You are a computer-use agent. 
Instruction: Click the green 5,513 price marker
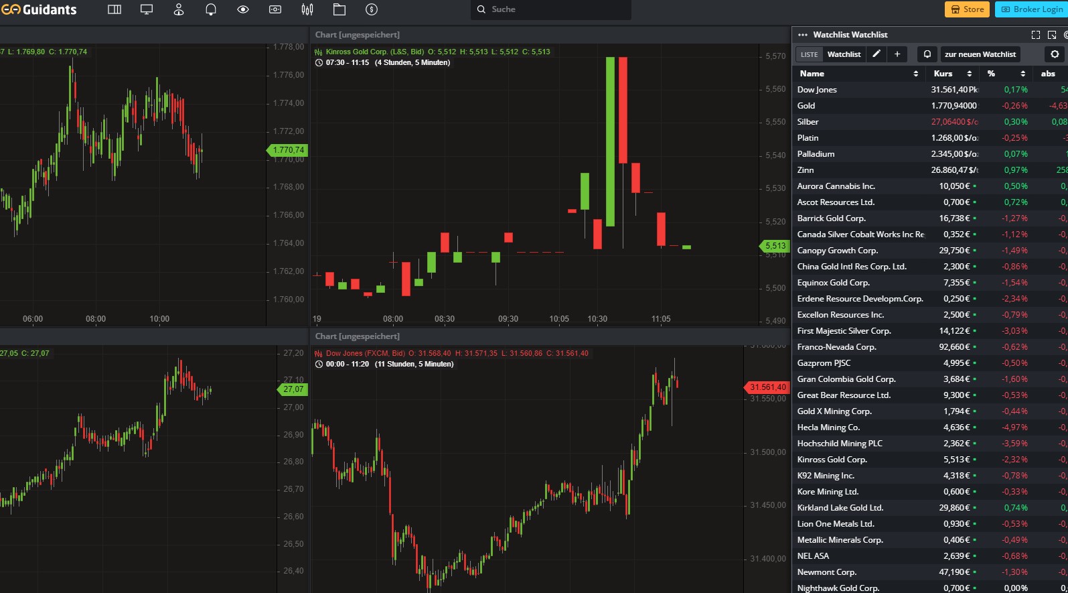pyautogui.click(x=775, y=246)
